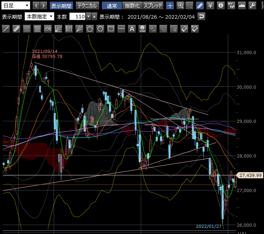Open the テクニカル tab
The image size is (264, 234).
click(87, 5)
